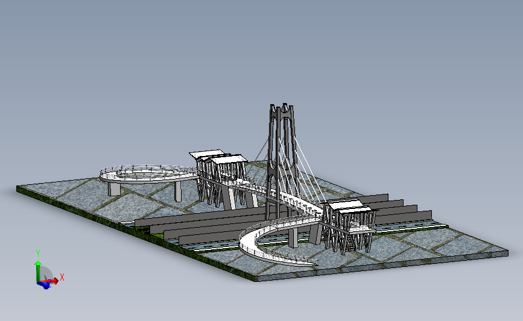This screenshot has height=321, width=523.
Task: Select the oval elevated walkway loop
Action: [x=148, y=175]
